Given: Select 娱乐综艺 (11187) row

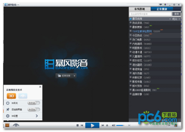Looking at the screenshot, I should [155, 61].
